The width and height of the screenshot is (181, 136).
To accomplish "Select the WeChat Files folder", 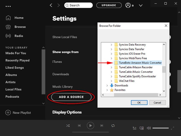I will 124,81.
